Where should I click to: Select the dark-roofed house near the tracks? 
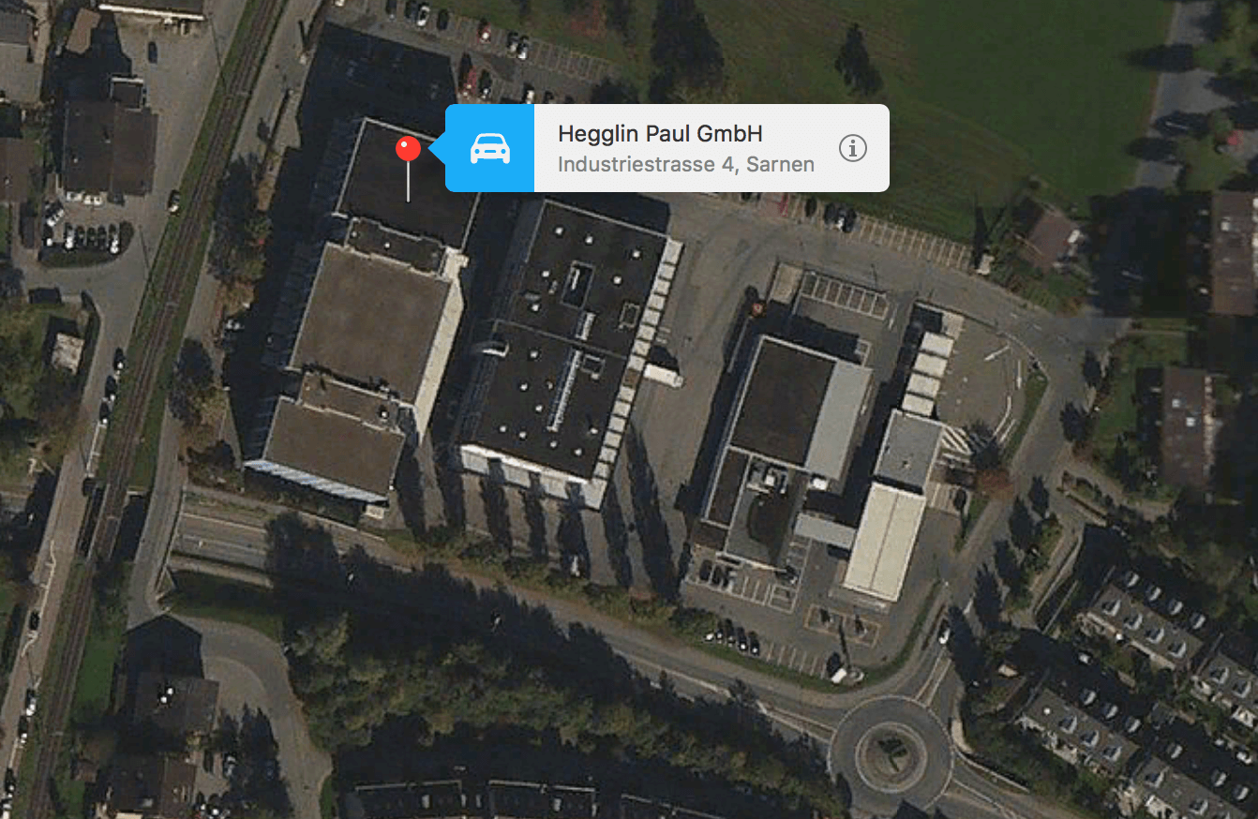coord(108,145)
